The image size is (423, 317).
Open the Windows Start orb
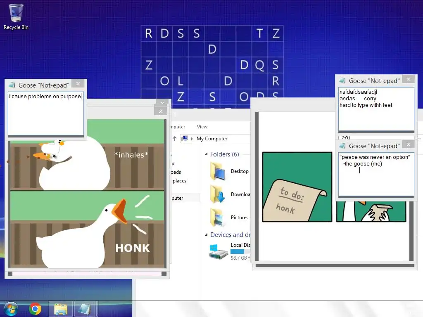(x=11, y=309)
